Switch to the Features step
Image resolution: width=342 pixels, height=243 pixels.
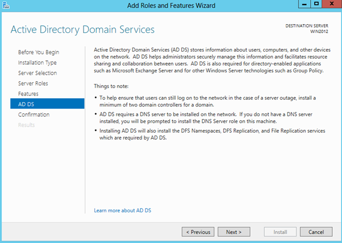(x=29, y=94)
